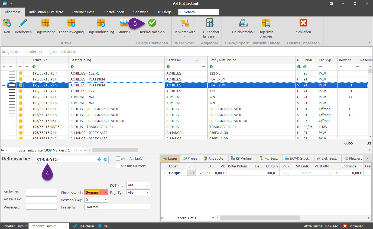Open the Einsatzzweck Sommer dropdown
373x229 pixels.
(105, 193)
